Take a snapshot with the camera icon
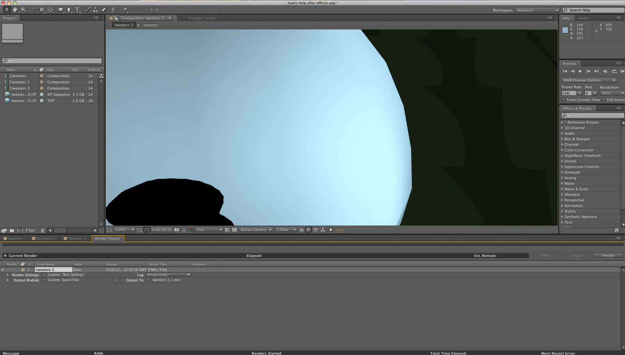The width and height of the screenshot is (625, 355). coord(177,230)
